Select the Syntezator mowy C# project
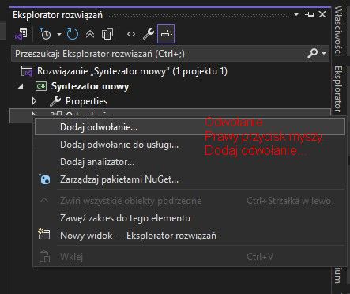The height and width of the screenshot is (294, 350). coord(90,86)
